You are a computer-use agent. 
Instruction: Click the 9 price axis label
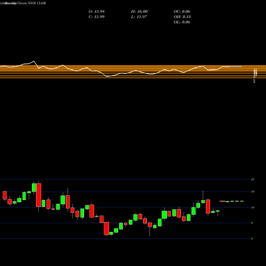coord(252,223)
